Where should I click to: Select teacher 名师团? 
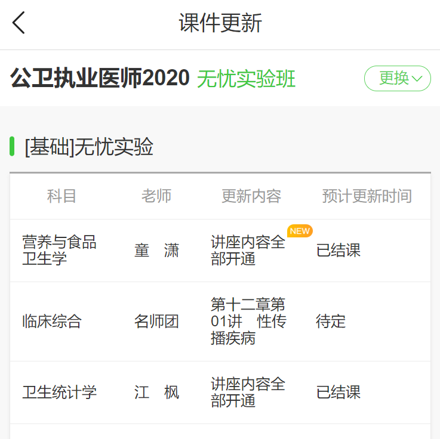click(156, 322)
